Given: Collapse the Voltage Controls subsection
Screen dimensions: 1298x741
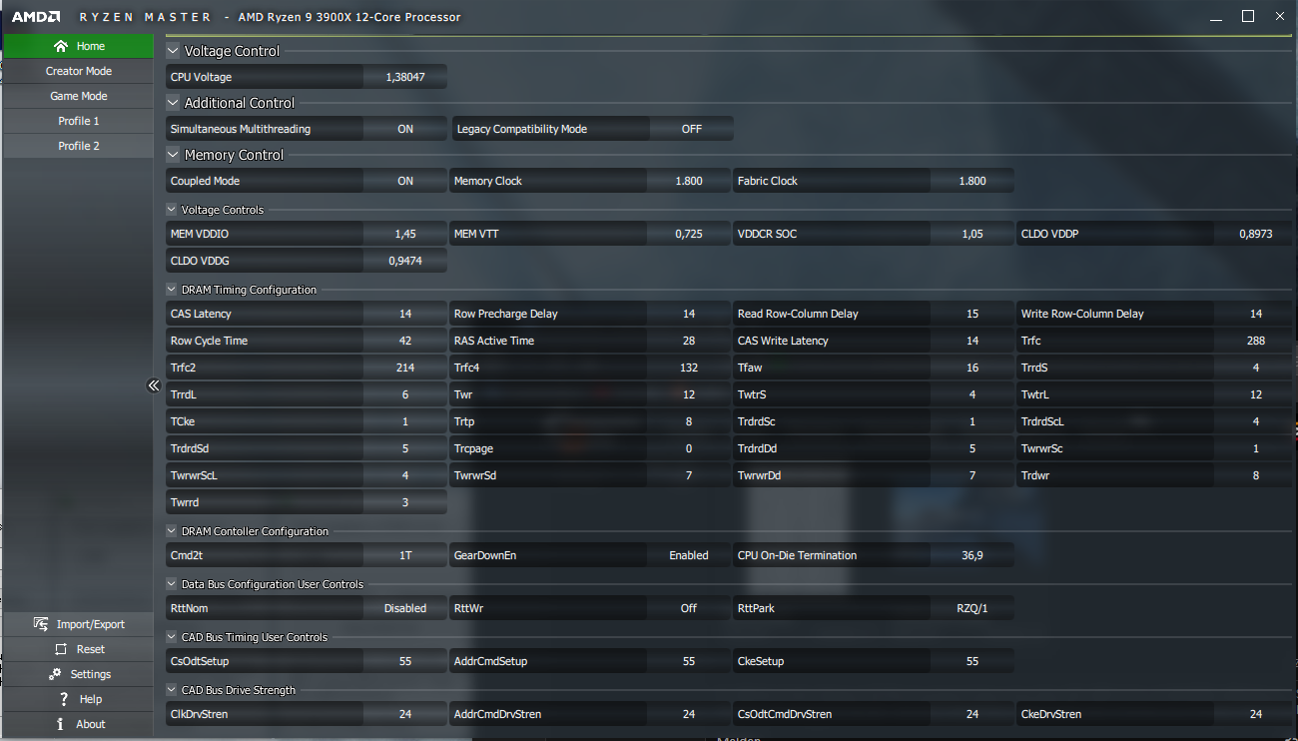Looking at the screenshot, I should click(172, 210).
